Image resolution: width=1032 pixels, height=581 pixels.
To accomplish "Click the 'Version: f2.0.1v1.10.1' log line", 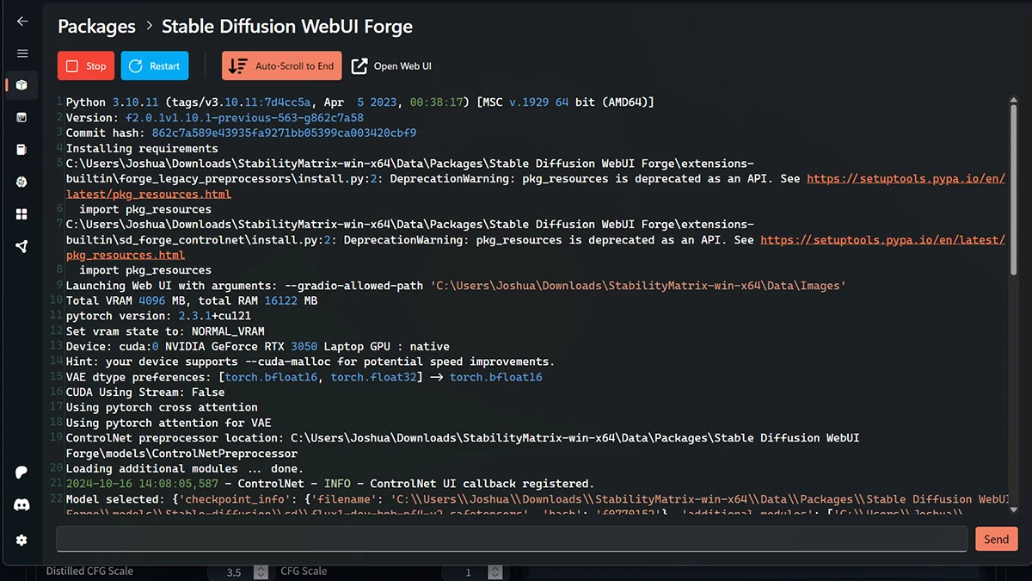I will pos(215,118).
